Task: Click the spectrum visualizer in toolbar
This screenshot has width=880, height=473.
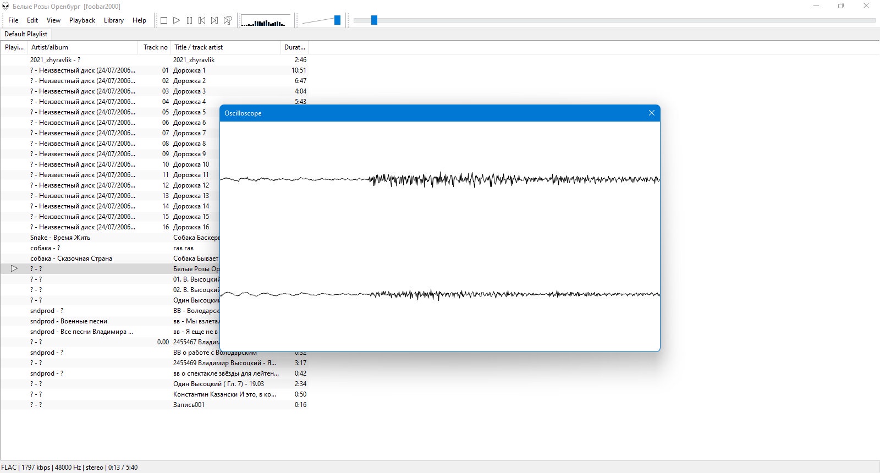Action: point(266,21)
